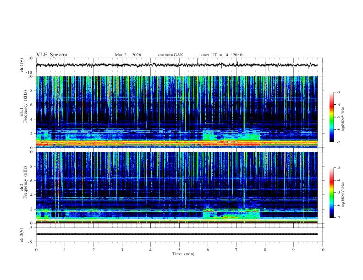The height and width of the screenshot is (280, 363).
Task: Click ch.1 frequency axis tick "6"
Action: [32, 105]
